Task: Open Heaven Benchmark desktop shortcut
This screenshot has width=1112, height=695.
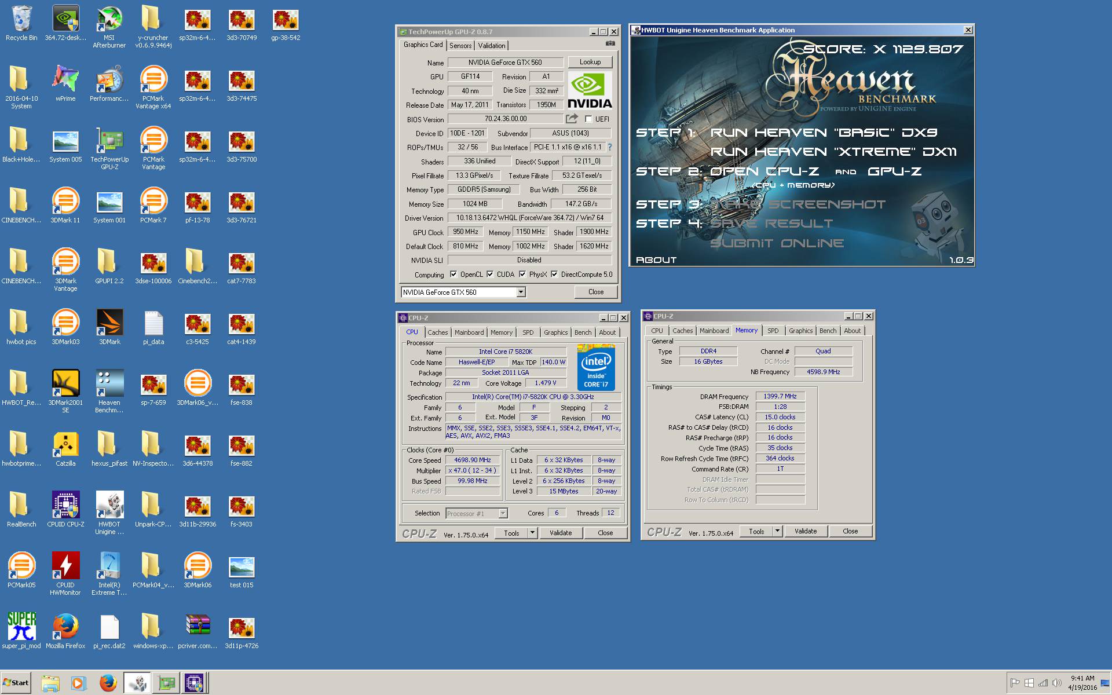Action: coord(109,392)
